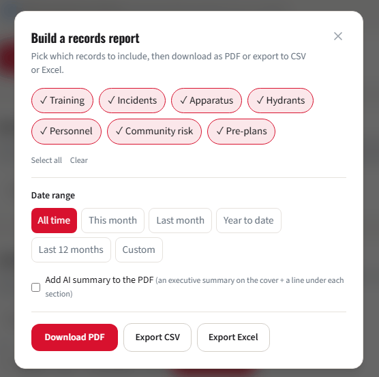The image size is (379, 377).
Task: Toggle the Pre-plans chip
Action: 241,132
